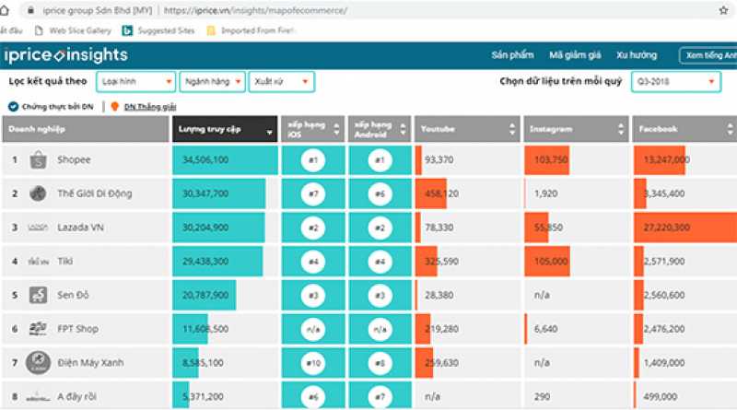
Task: Click the browser address bar URL
Action: [x=256, y=10]
